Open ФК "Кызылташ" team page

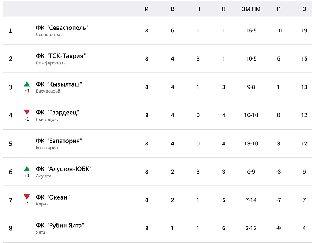tap(59, 84)
